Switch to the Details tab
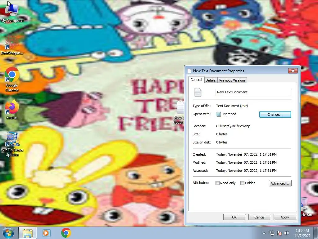This screenshot has height=239, width=318. coord(211,80)
